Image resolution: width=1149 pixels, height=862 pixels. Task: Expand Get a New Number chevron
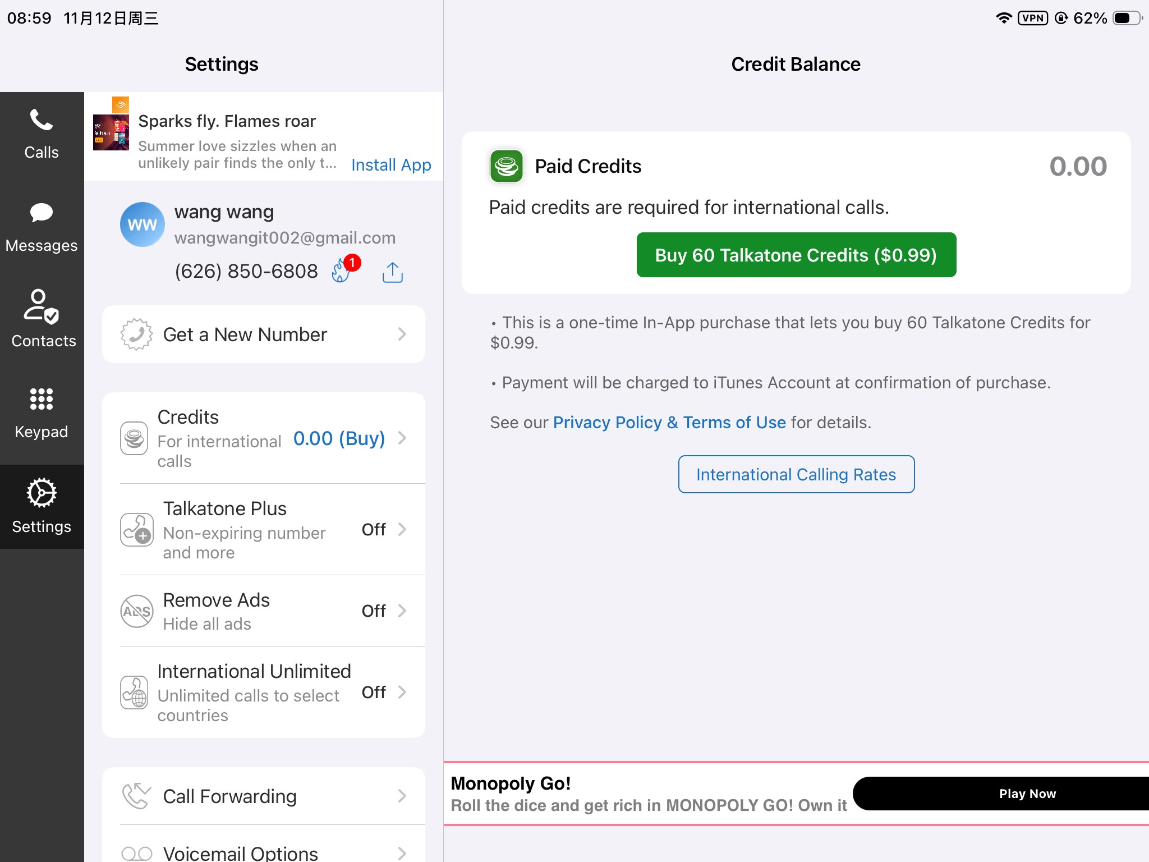402,334
